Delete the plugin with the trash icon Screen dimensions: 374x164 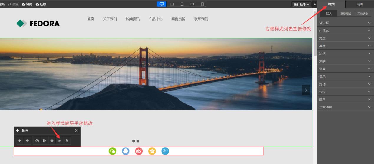[x=67, y=141]
